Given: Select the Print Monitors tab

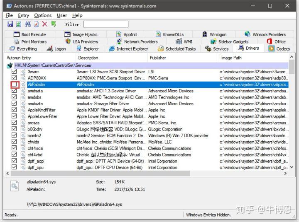Looking at the screenshot, I should tap(30, 42).
